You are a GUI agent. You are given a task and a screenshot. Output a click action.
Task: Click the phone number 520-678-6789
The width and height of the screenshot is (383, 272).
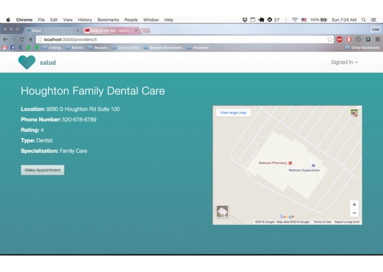pos(79,119)
